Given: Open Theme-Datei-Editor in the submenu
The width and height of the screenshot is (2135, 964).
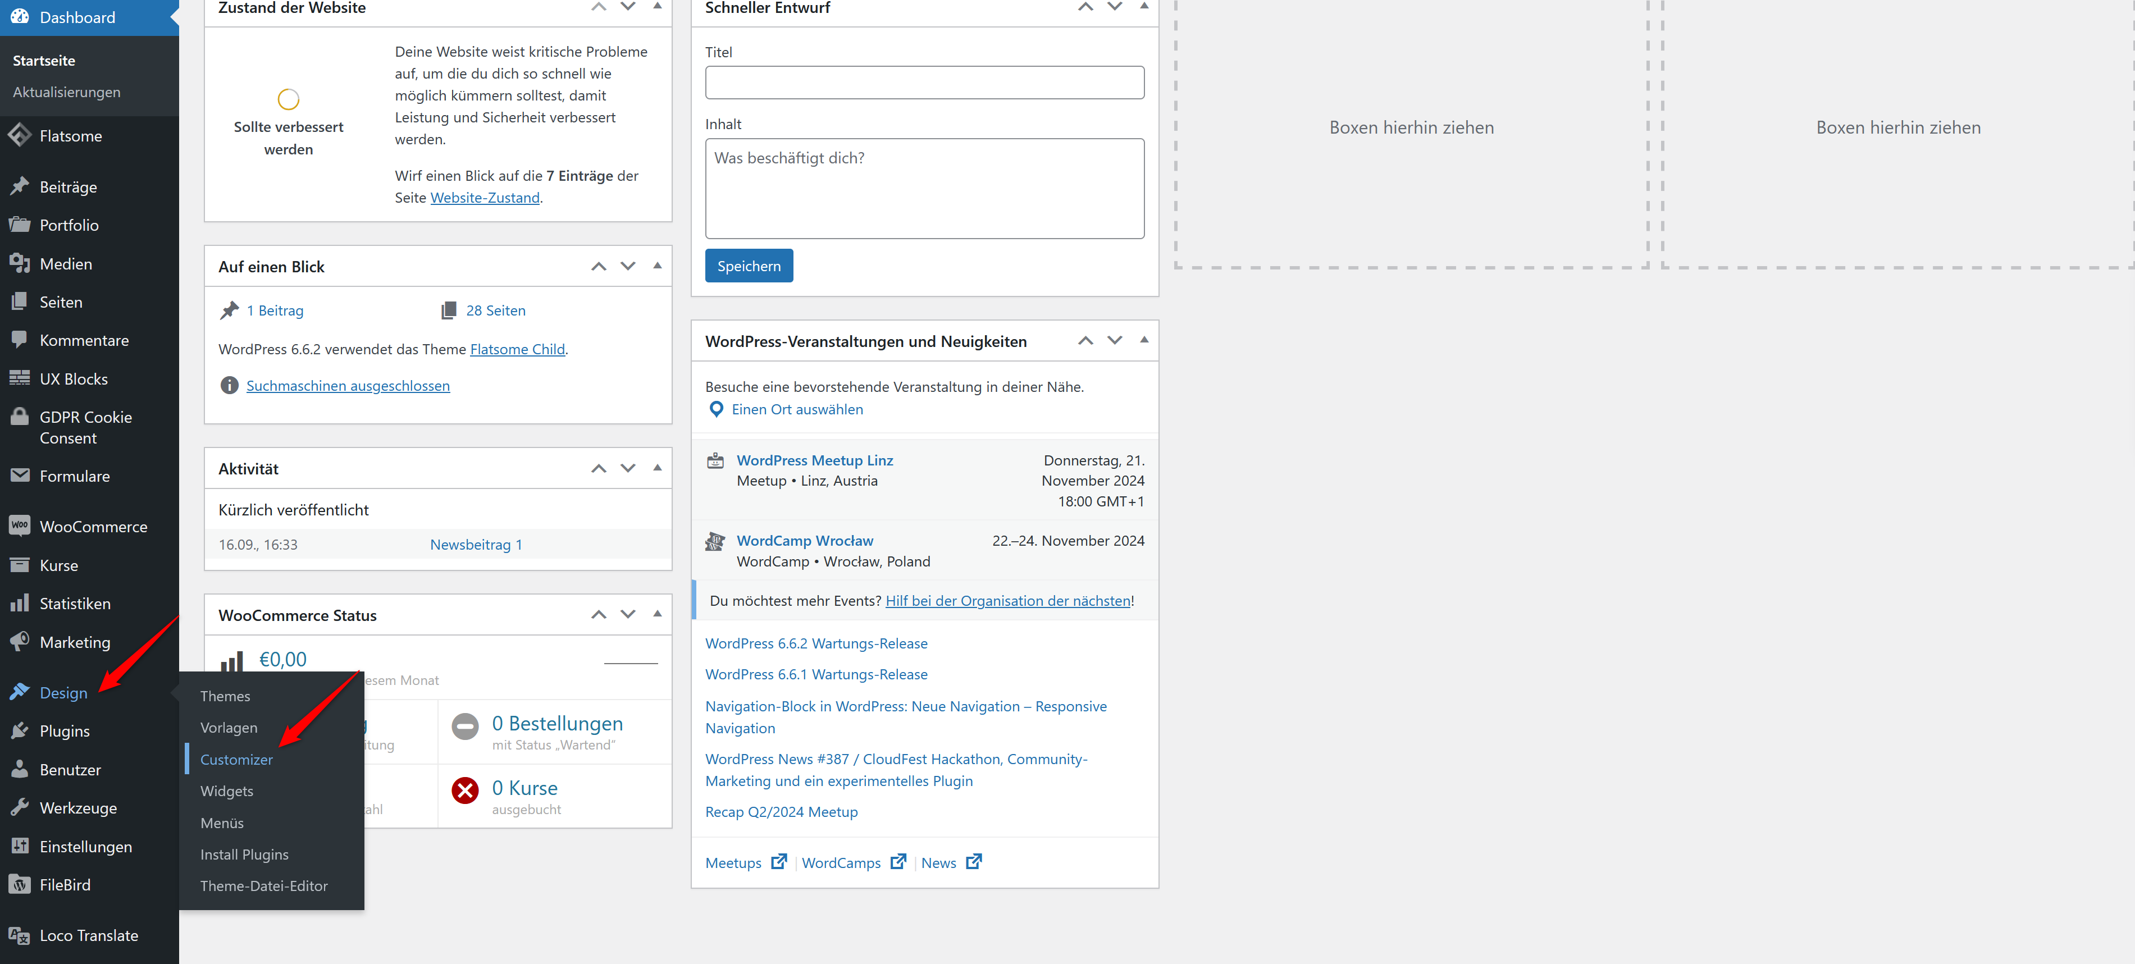Looking at the screenshot, I should tap(263, 885).
